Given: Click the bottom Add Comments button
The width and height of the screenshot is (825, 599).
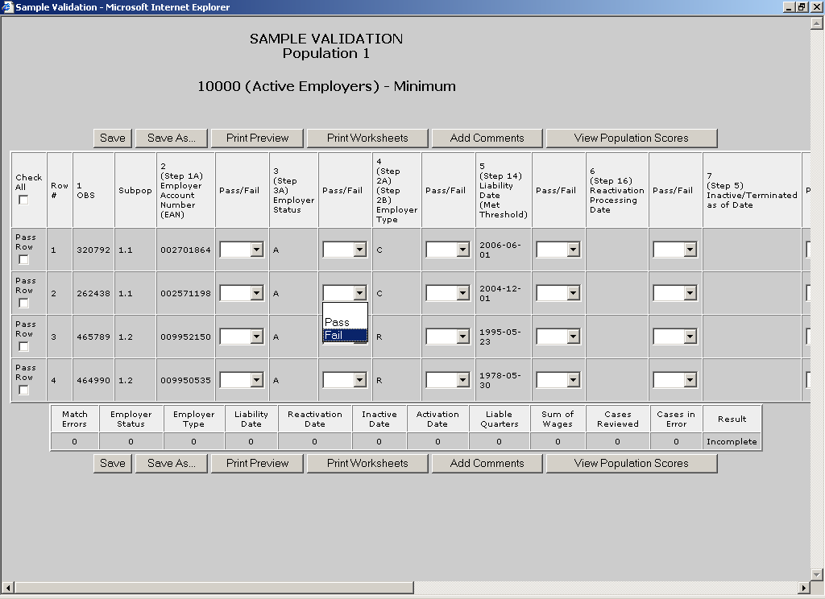Looking at the screenshot, I should tap(487, 463).
